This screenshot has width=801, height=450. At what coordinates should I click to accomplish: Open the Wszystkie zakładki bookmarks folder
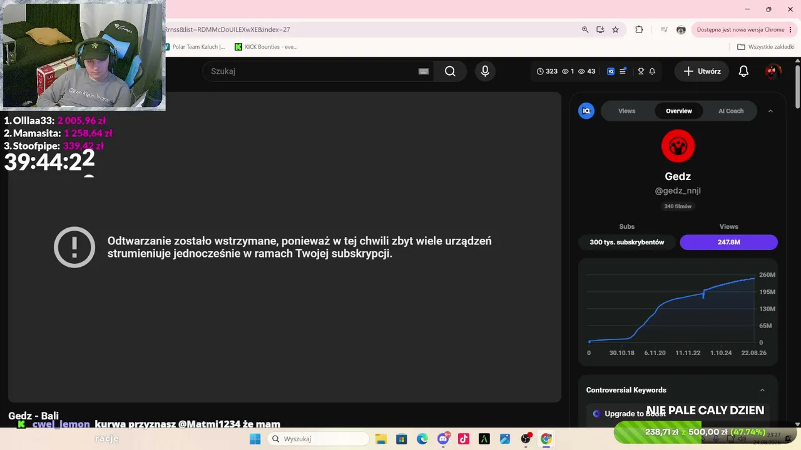[x=766, y=47]
